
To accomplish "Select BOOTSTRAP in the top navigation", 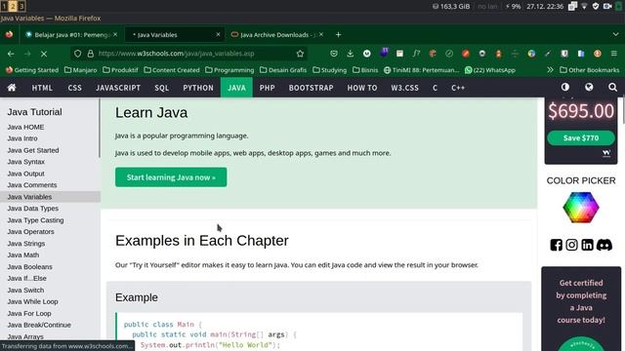I will [x=311, y=88].
